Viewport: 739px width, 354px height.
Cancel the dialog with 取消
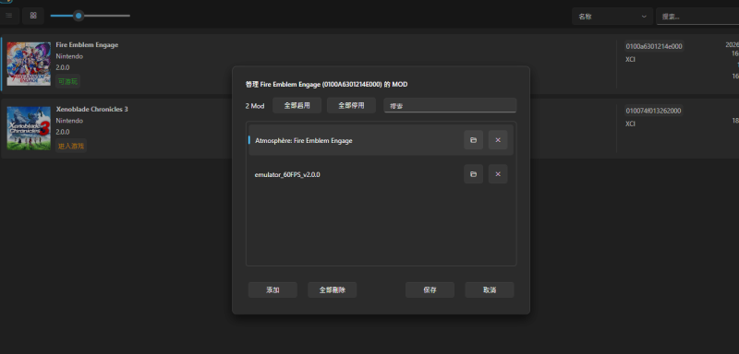(x=490, y=290)
